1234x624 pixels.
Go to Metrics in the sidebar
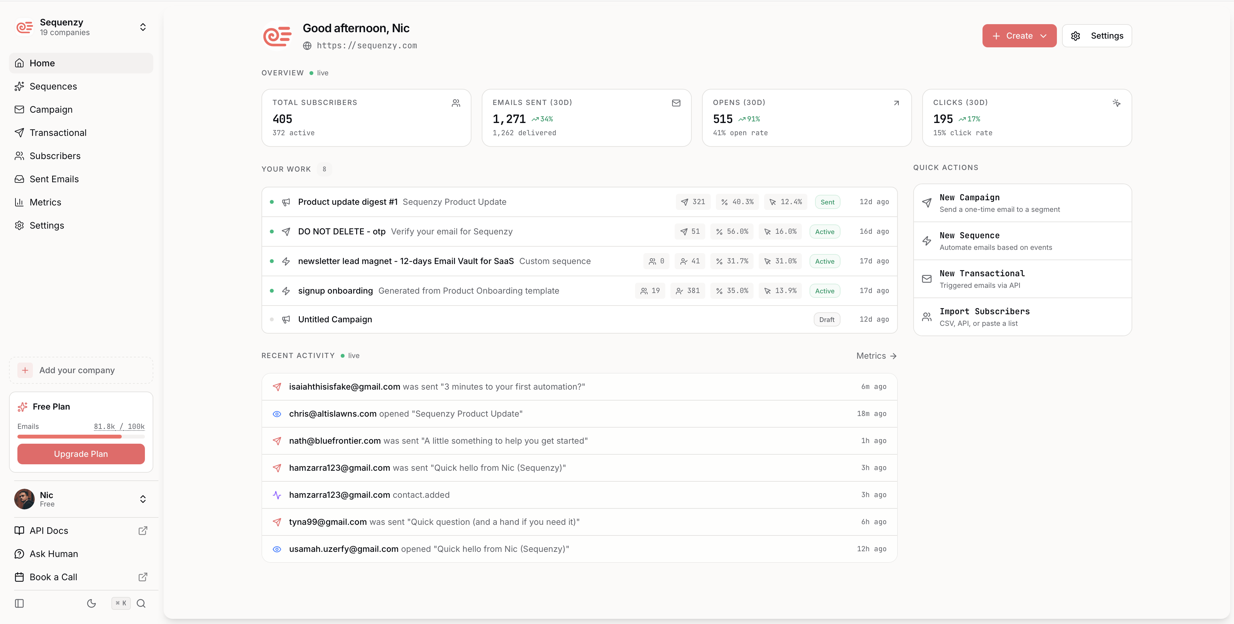tap(45, 202)
